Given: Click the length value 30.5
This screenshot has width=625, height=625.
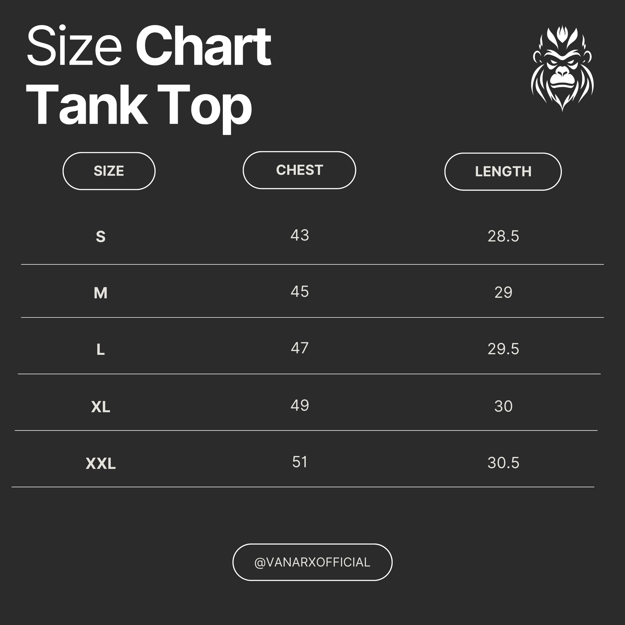Looking at the screenshot, I should (503, 463).
